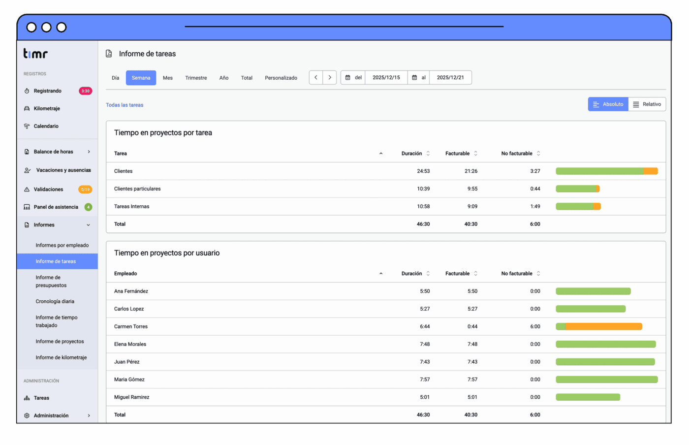Image resolution: width=689 pixels, height=445 pixels.
Task: Switch to Relativo view
Action: point(647,104)
